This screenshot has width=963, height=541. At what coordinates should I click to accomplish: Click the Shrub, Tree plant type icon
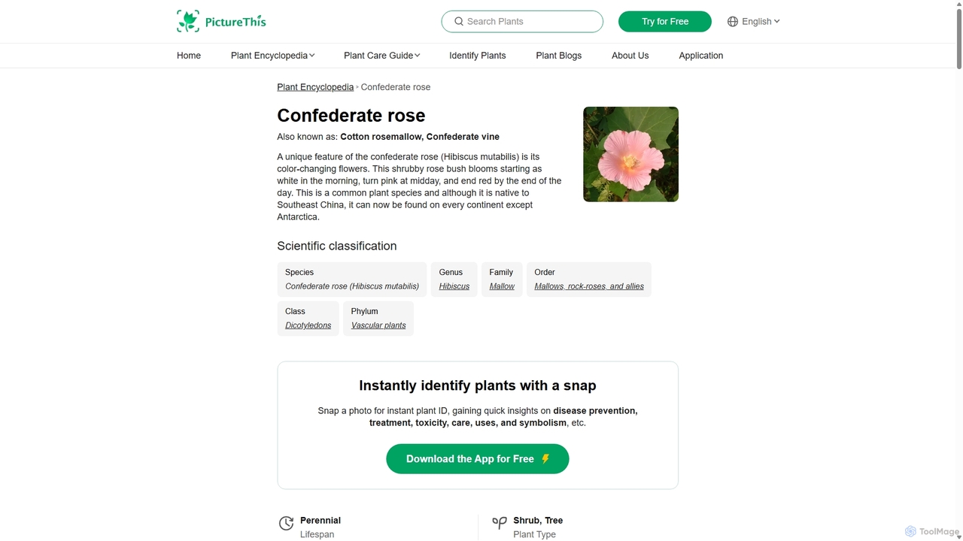click(x=499, y=522)
